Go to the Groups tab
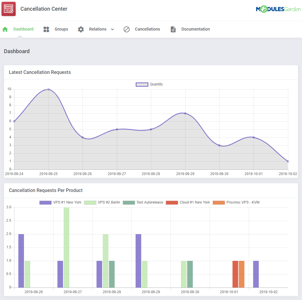302x300 pixels. [x=62, y=29]
